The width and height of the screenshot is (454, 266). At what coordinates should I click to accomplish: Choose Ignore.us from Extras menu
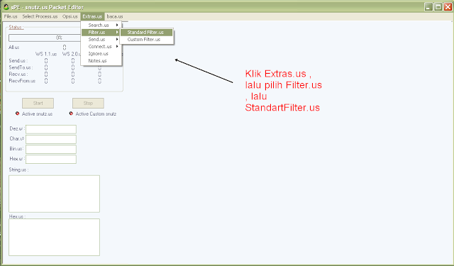pyautogui.click(x=101, y=53)
